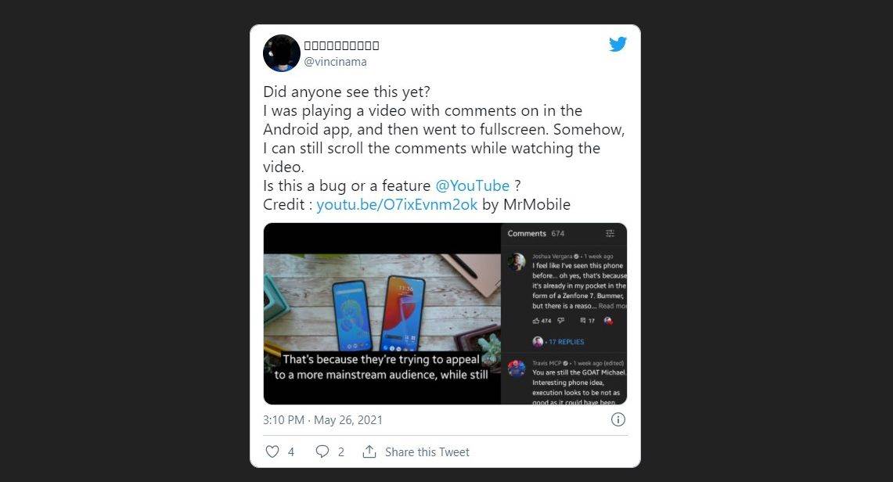Open the 3:10 PM May 26, 2021 timestamp
This screenshot has width=893, height=482.
[323, 419]
